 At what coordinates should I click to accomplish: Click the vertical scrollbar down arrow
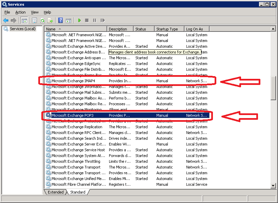pyautogui.click(x=273, y=185)
